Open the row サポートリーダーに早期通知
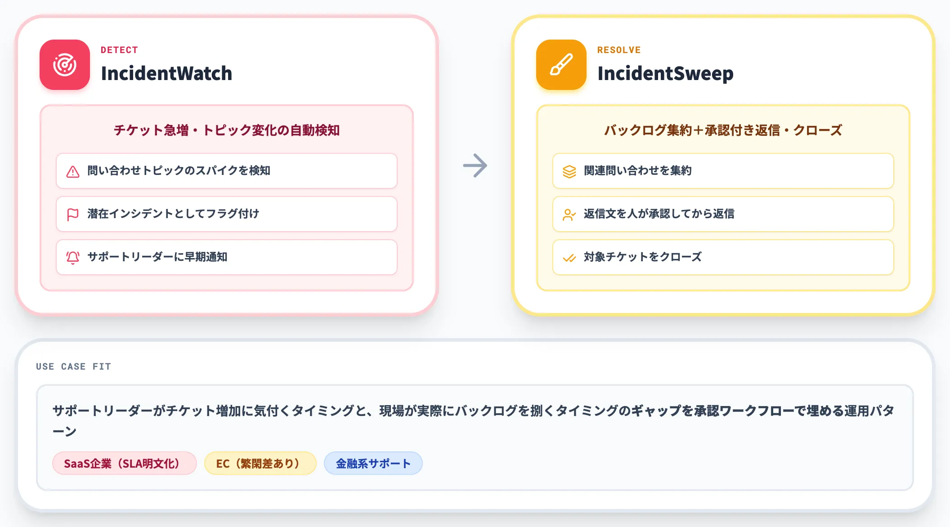This screenshot has width=950, height=527. point(227,257)
